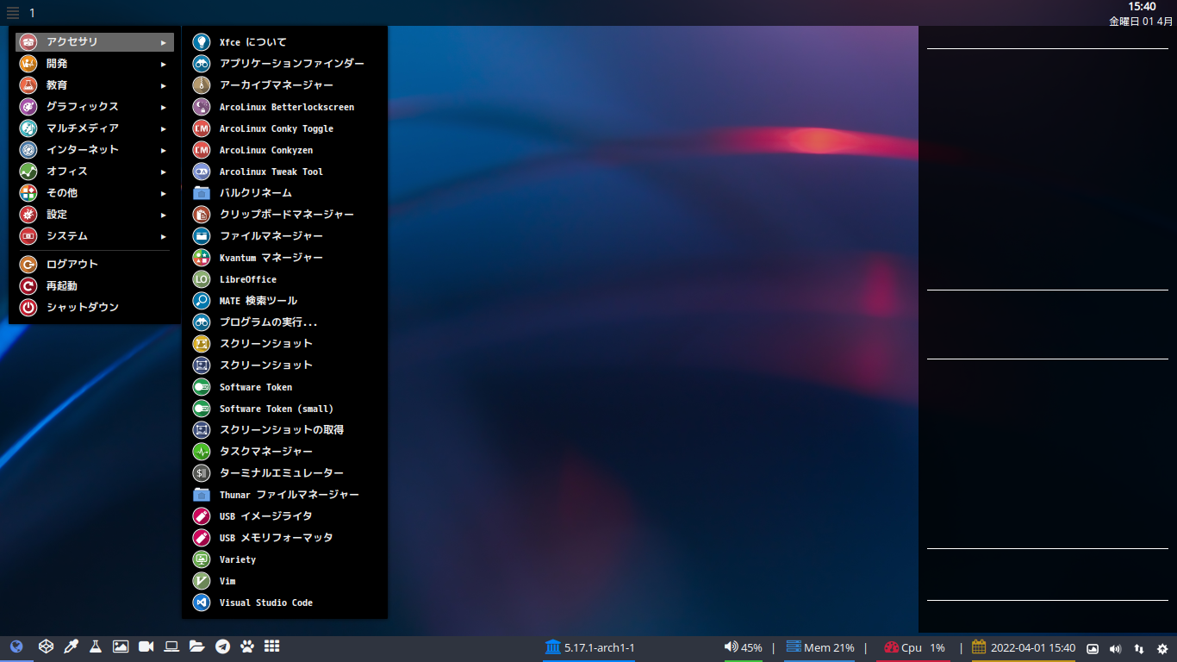
Task: Click シャットダウン to power off
Action: (x=95, y=307)
